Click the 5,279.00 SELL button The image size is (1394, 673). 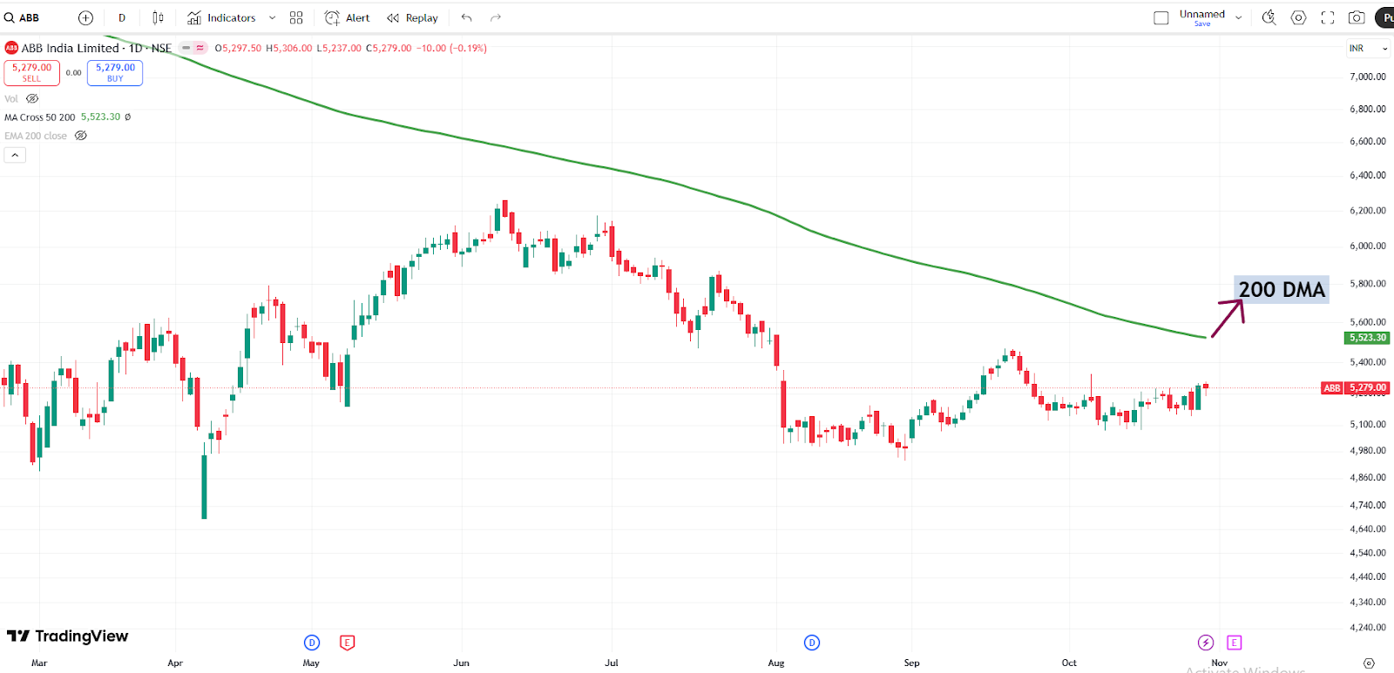[x=31, y=72]
